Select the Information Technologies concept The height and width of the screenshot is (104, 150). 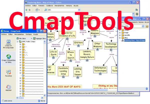[100, 69]
